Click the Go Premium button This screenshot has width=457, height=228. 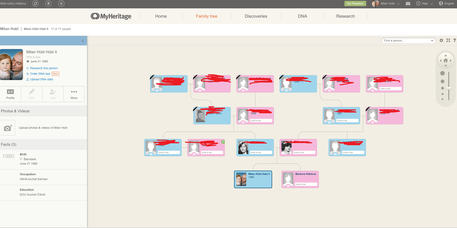(x=355, y=4)
